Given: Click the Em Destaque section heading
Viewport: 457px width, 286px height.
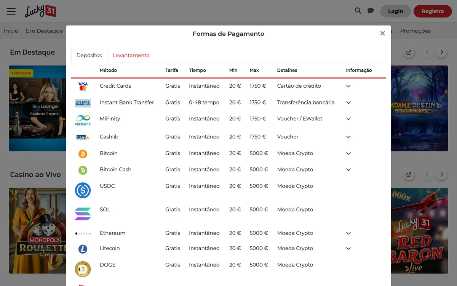Looking at the screenshot, I should (x=32, y=52).
